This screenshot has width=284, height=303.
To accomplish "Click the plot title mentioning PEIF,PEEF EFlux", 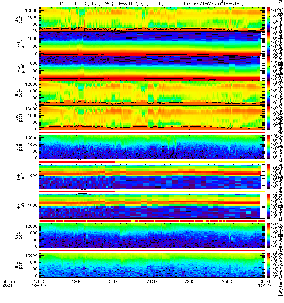I will click(x=152, y=3).
